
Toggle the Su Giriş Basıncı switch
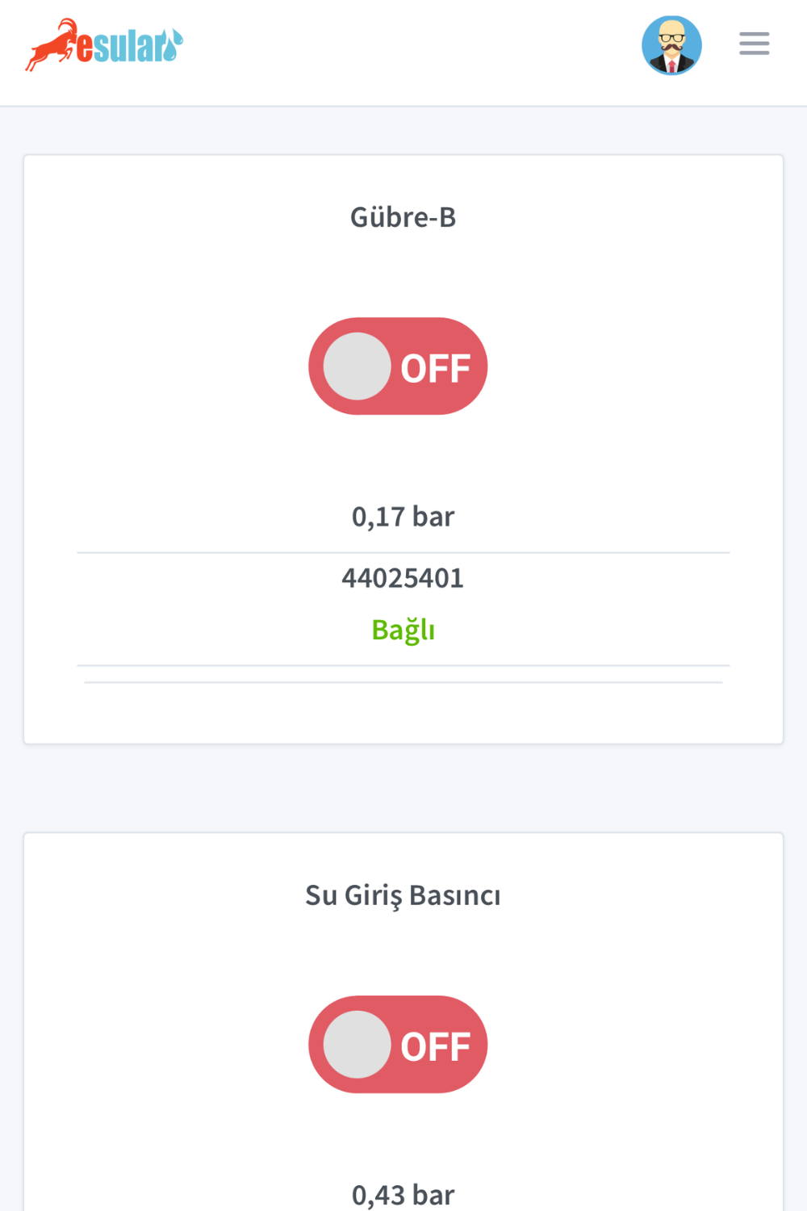398,1045
